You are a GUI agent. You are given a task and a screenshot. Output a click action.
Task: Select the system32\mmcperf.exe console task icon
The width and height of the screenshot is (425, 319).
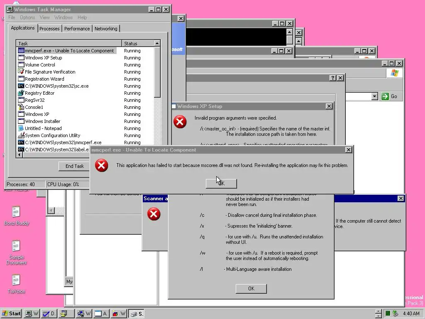[21, 142]
